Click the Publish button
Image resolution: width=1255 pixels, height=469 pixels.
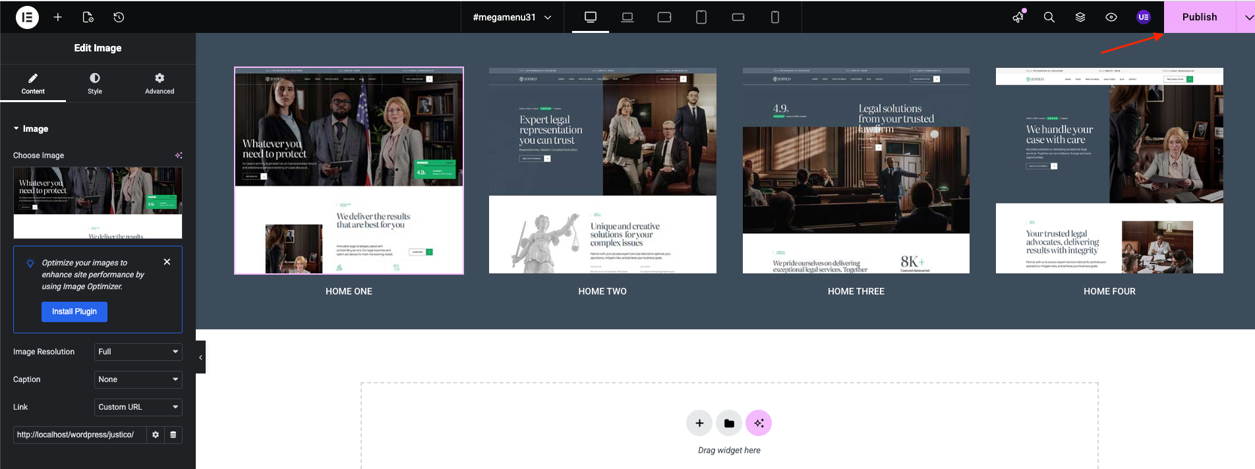pos(1199,17)
